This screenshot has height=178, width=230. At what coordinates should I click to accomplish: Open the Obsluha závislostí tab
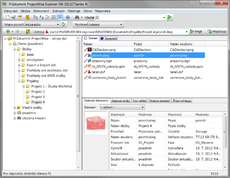click(160, 101)
